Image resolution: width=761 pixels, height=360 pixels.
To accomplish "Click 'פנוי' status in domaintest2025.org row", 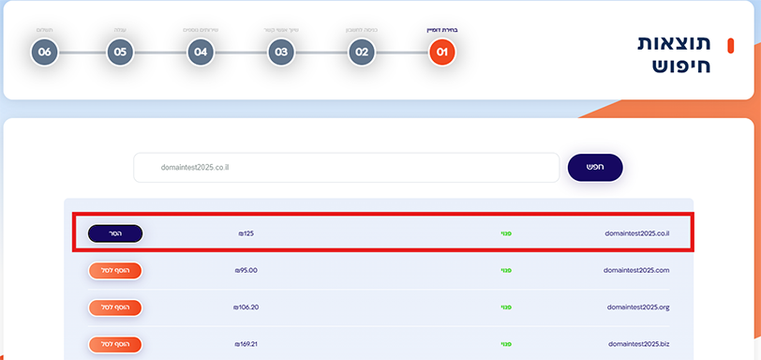I will pyautogui.click(x=506, y=307).
